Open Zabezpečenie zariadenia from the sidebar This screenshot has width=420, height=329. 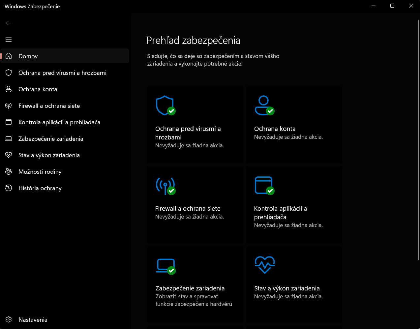click(65, 138)
